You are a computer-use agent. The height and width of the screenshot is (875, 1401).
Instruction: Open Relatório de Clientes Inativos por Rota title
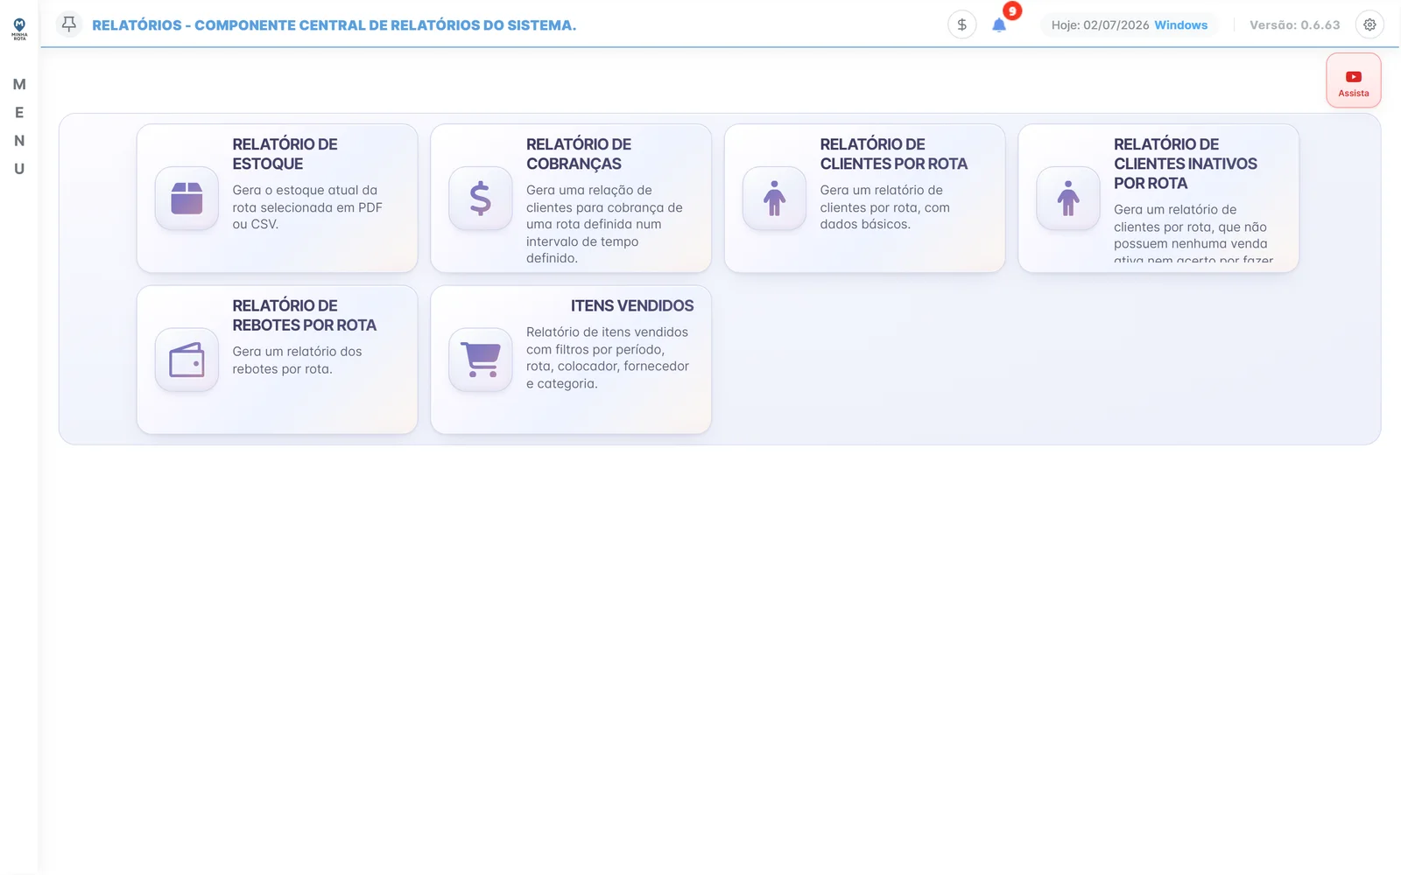(x=1186, y=164)
